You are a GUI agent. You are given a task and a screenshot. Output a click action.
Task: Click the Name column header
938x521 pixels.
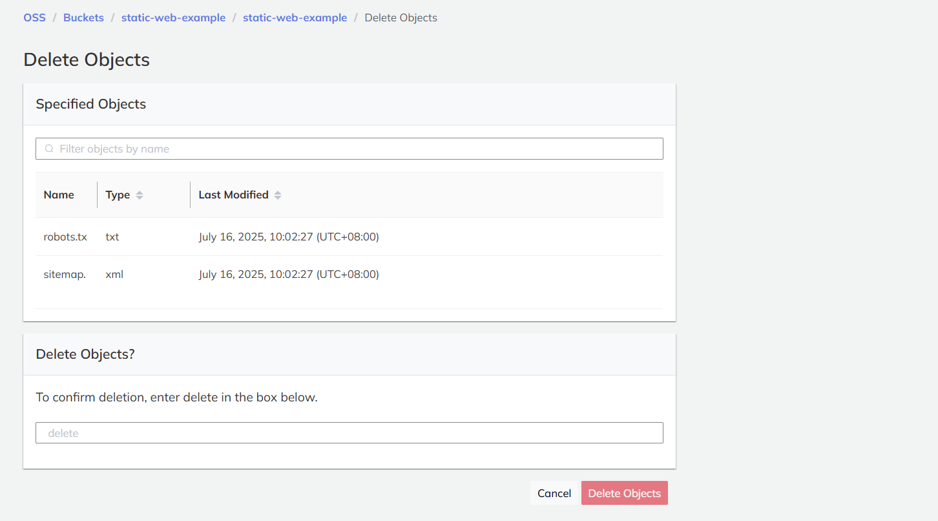(x=59, y=195)
